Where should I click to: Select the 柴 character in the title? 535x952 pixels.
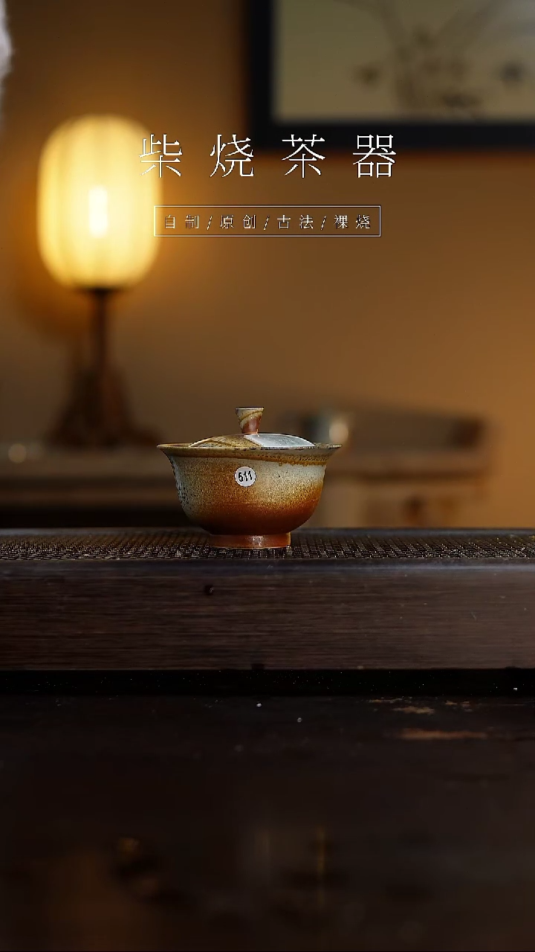point(161,156)
